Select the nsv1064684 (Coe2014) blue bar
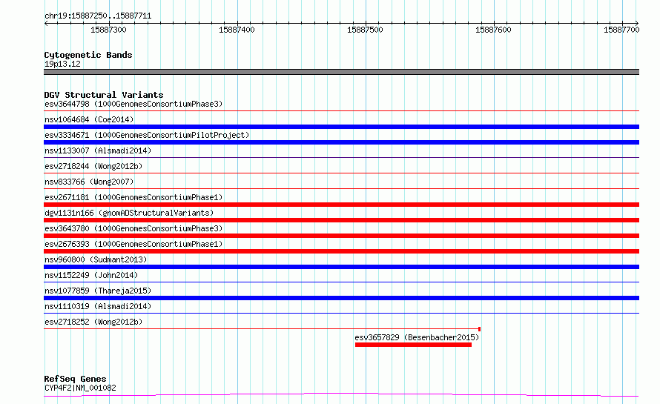Viewport: 660px width, 404px height. [341, 127]
